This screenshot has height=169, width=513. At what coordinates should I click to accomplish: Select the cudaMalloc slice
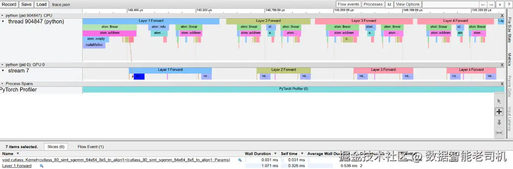(x=94, y=45)
